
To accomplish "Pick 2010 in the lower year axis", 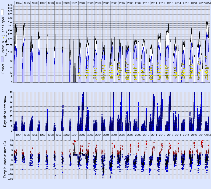I will pos(146,134).
